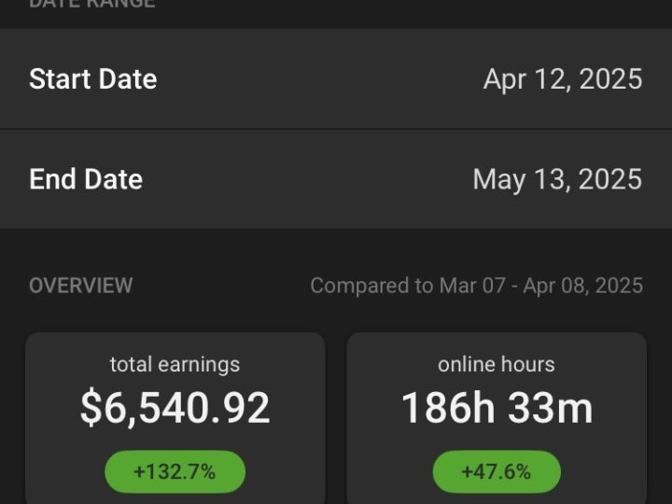Click the 'total earnings' caption text
Screen dimensions: 672x504
click(175, 365)
